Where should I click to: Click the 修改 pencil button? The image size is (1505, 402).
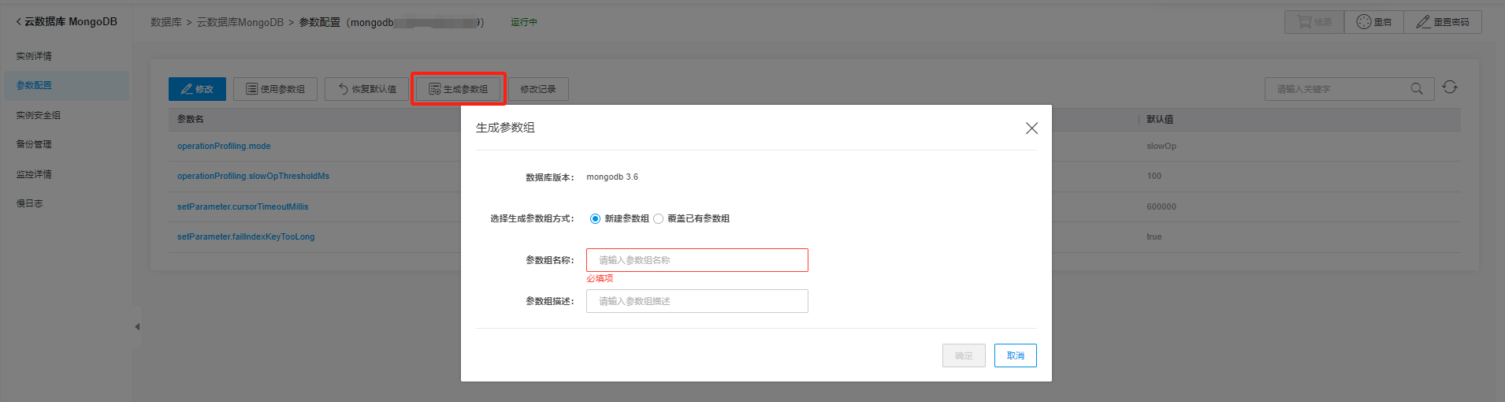tap(197, 89)
